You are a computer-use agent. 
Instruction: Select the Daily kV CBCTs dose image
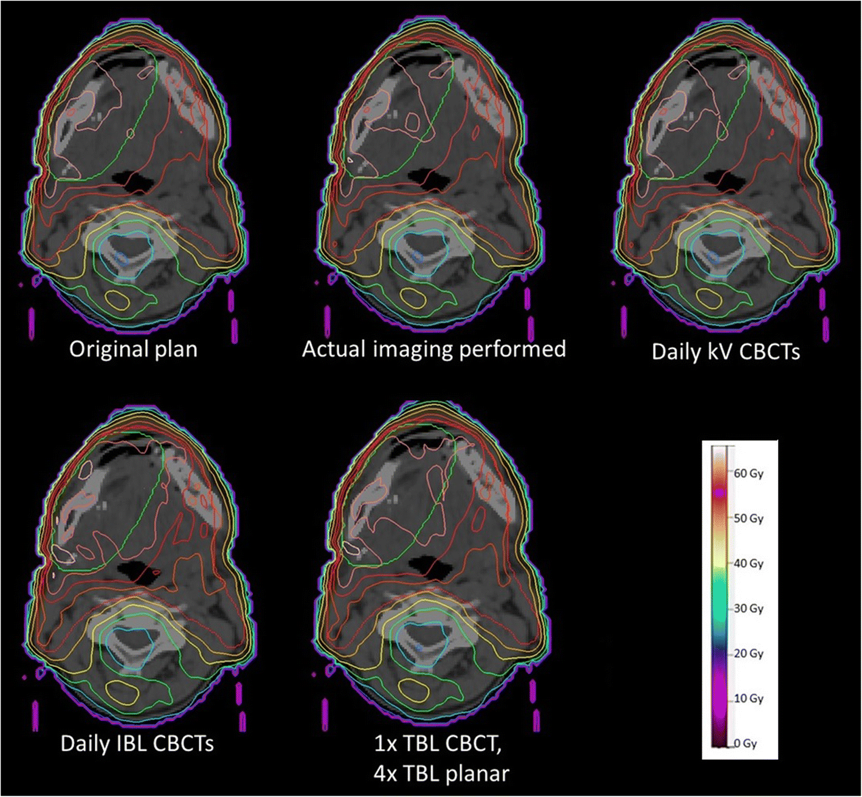[726, 179]
